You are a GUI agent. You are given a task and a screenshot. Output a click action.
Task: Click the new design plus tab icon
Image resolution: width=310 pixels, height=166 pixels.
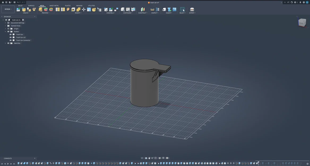pyautogui.click(x=285, y=2)
